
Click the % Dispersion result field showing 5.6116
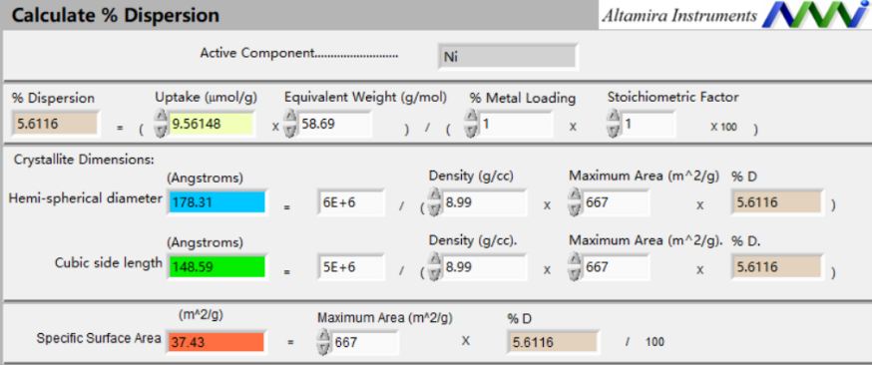click(55, 124)
